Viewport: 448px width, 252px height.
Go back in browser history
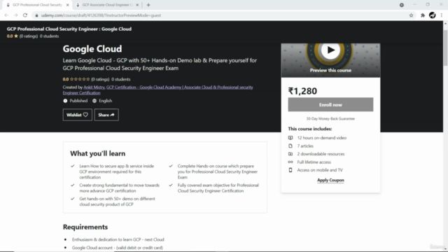tap(6, 15)
